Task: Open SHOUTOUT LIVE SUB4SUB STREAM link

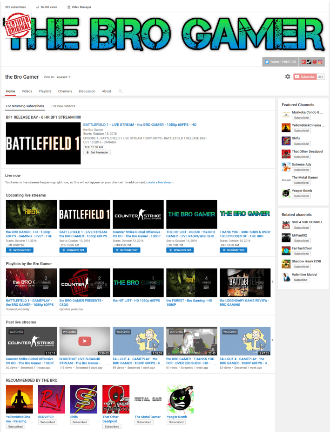Action: pos(80,361)
